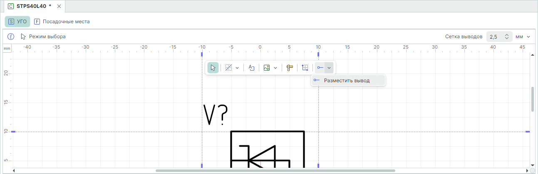This screenshot has width=538, height=174.
Task: Expand the line tool dropdown arrow
Action: pyautogui.click(x=237, y=68)
